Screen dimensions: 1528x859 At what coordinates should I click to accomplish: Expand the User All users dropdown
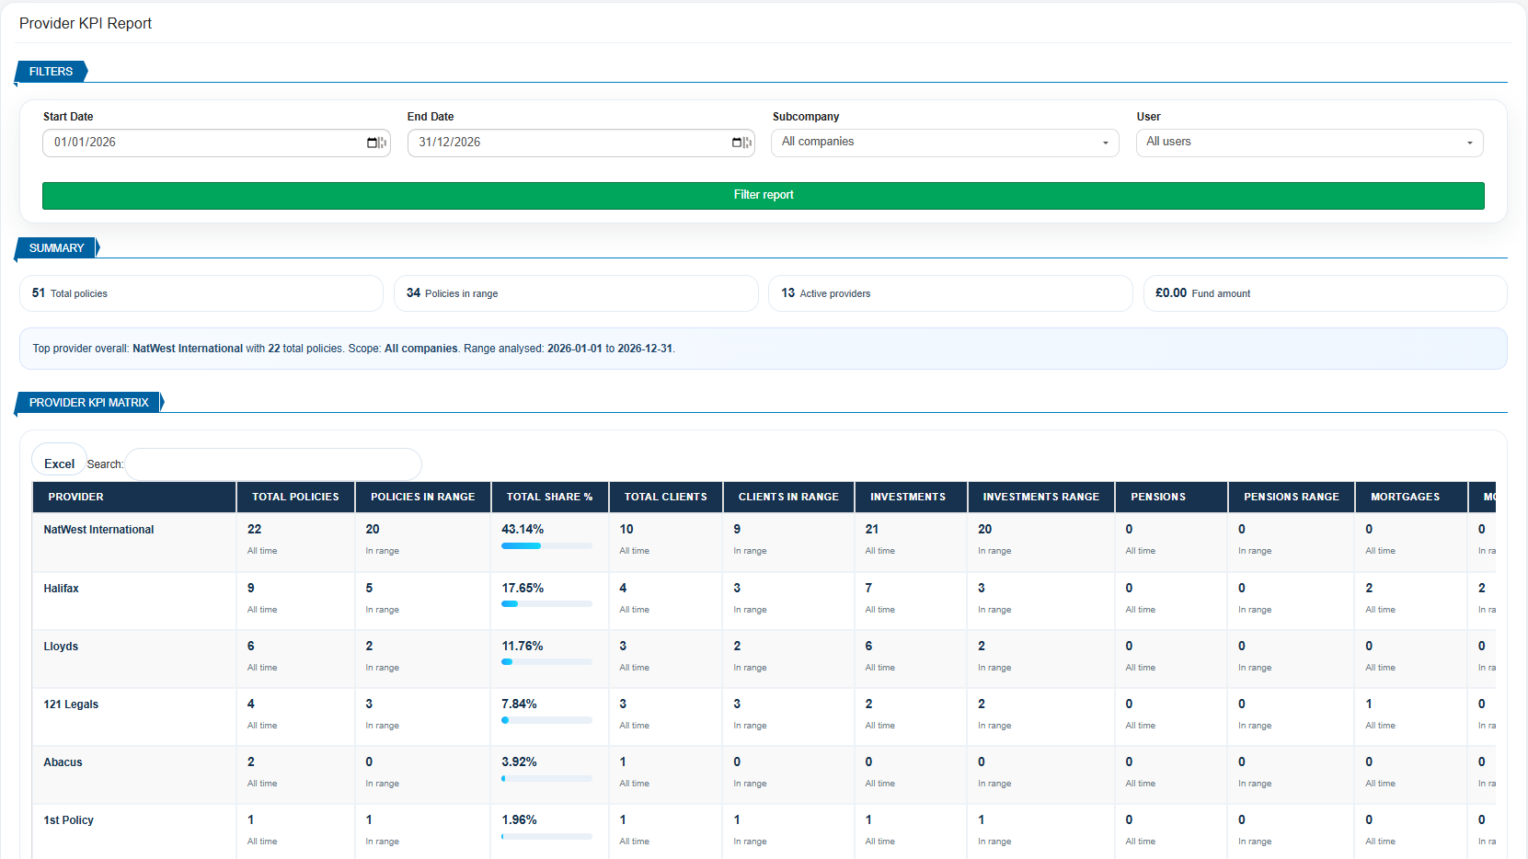(1310, 143)
